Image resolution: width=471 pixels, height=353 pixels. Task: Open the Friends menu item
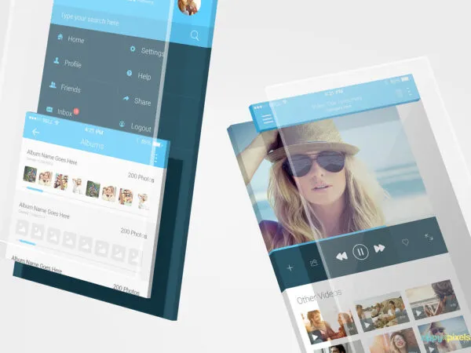(x=71, y=88)
